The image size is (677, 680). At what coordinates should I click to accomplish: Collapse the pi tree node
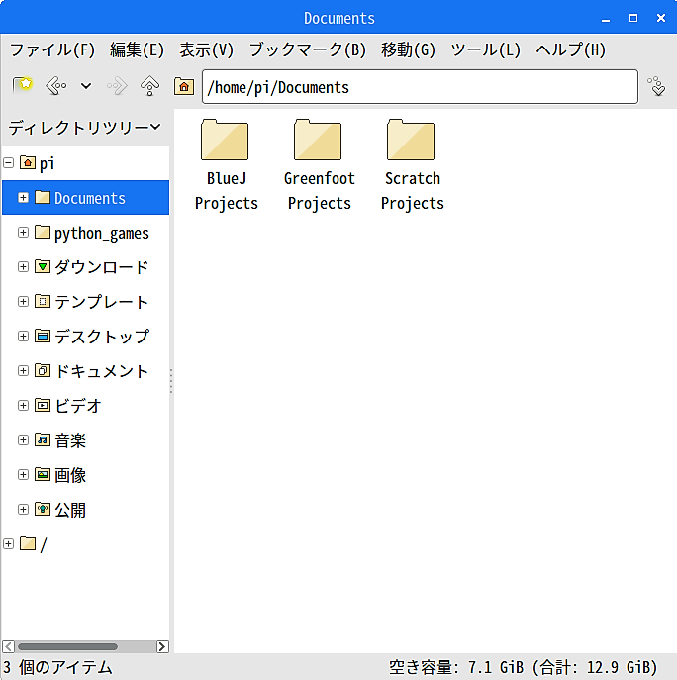click(8, 163)
